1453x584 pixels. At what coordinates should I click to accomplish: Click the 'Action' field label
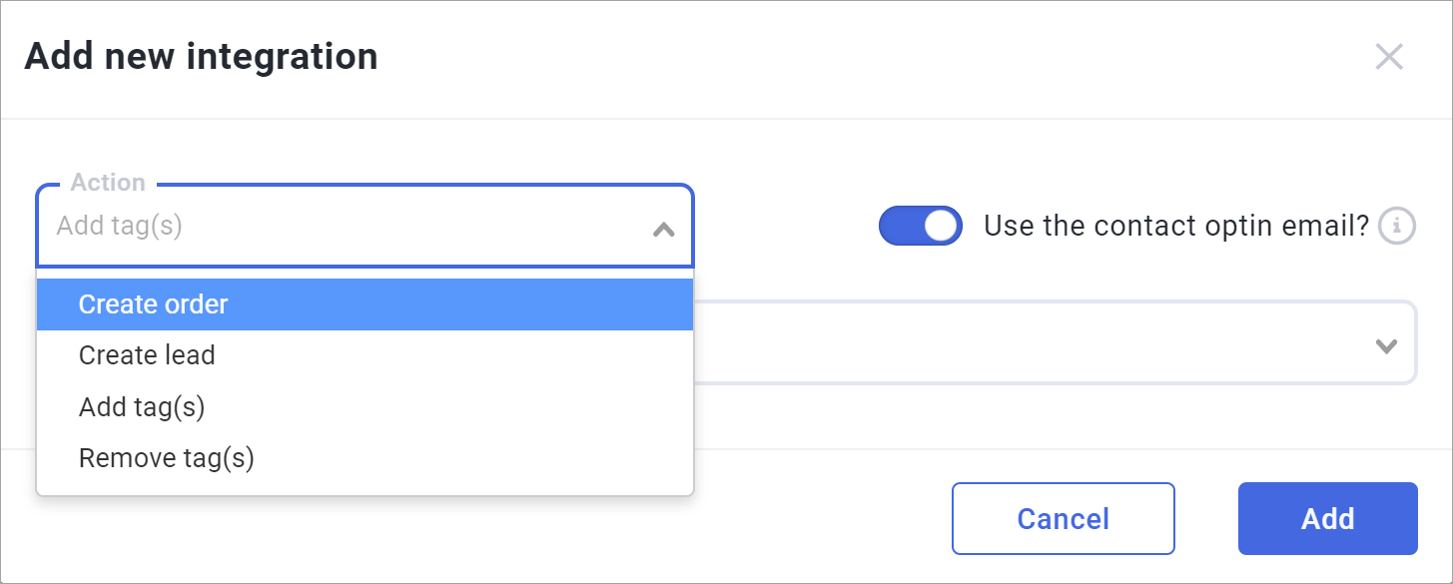(108, 183)
